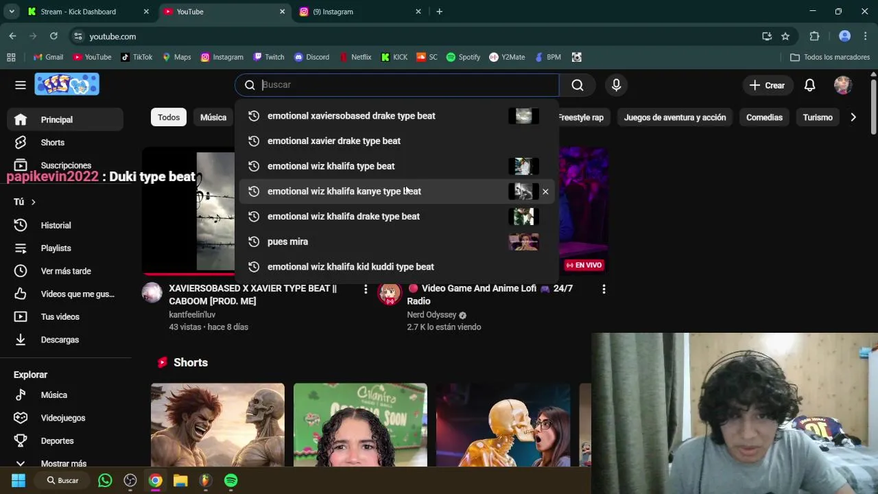Image resolution: width=878 pixels, height=494 pixels.
Task: Open Música under Explorar
Action: tap(65, 395)
